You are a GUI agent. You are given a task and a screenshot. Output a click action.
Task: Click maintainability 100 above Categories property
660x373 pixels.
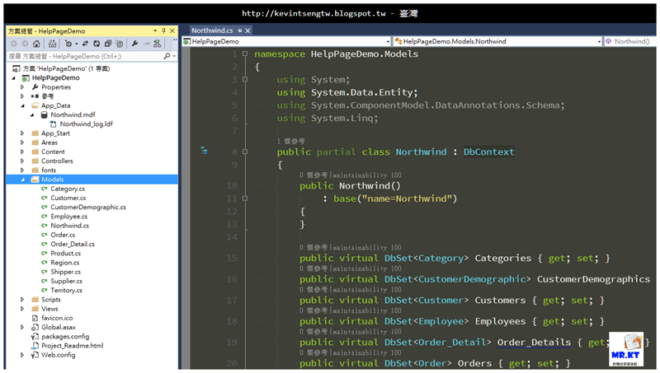(x=367, y=247)
